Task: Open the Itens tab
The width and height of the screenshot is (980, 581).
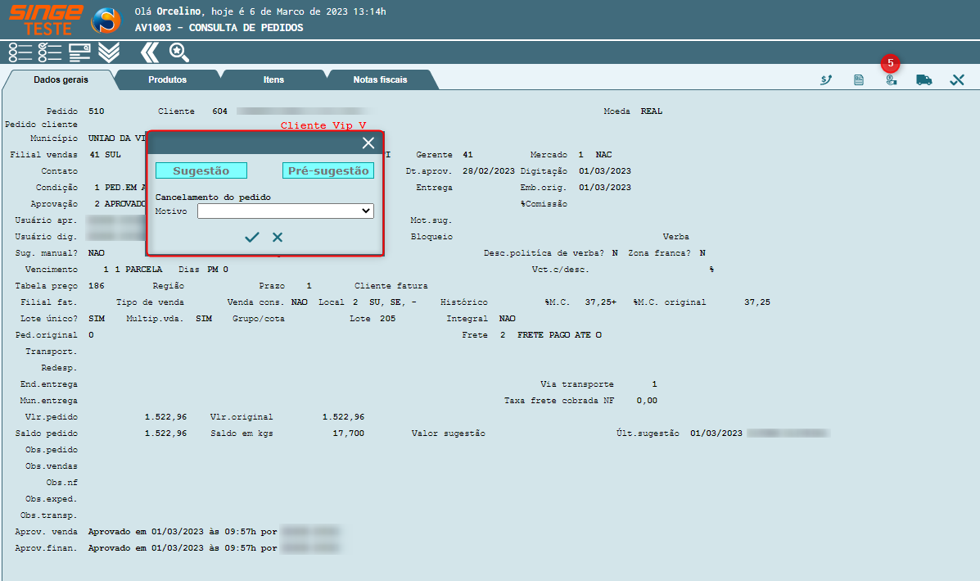Action: (x=273, y=80)
